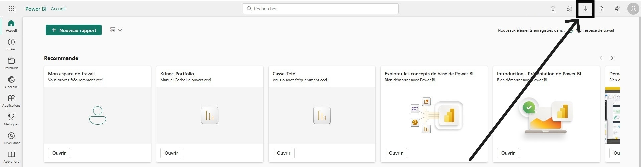
Task: Click the Krinec_Portfolio card title
Action: click(177, 74)
